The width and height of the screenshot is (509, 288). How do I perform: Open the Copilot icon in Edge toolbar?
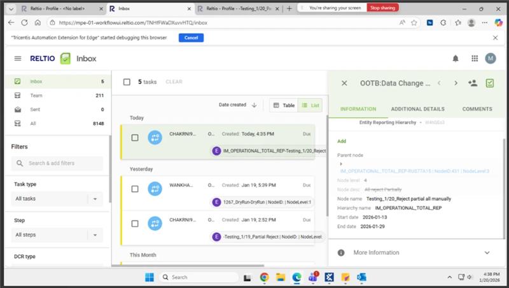pos(498,23)
